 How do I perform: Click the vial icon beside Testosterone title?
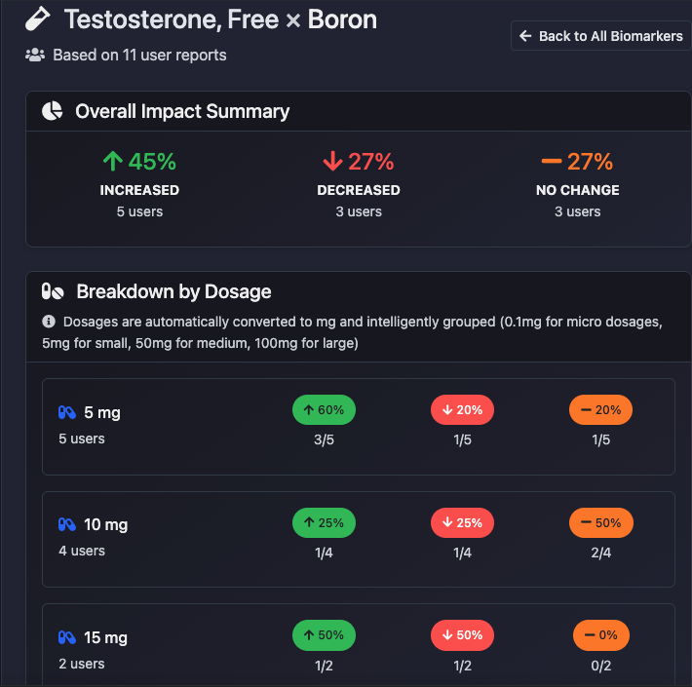[38, 19]
